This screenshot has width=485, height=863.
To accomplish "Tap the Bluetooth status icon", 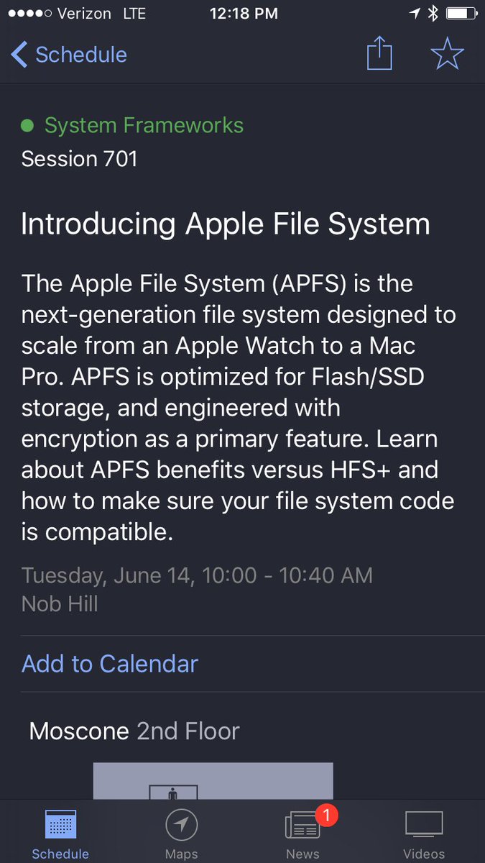I will 433,13.
